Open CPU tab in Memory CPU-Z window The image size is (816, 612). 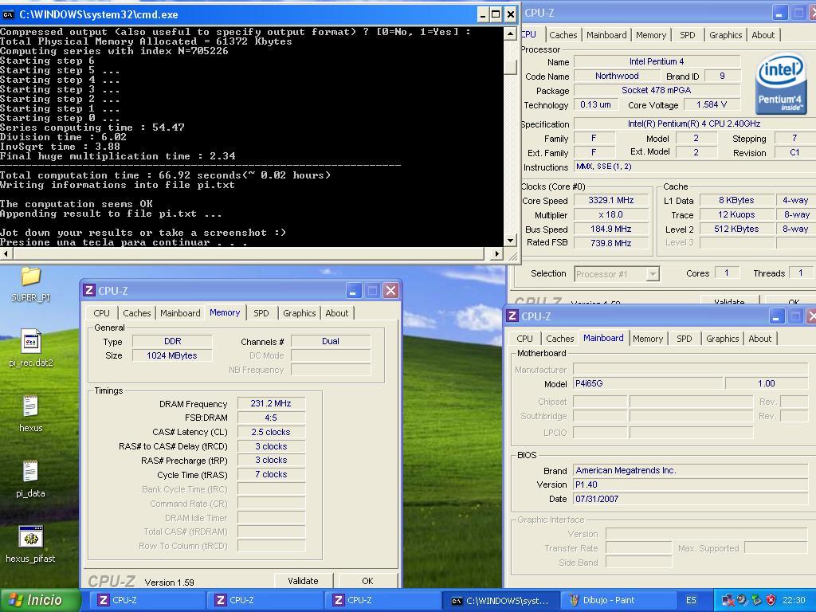[101, 312]
